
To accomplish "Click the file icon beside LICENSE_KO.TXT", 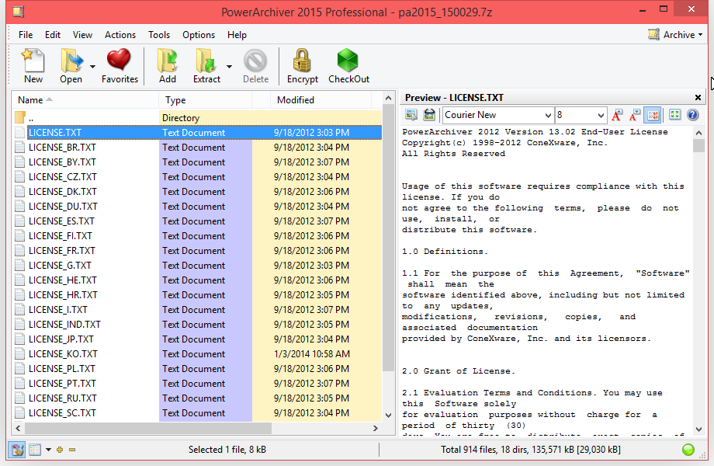I will [19, 353].
